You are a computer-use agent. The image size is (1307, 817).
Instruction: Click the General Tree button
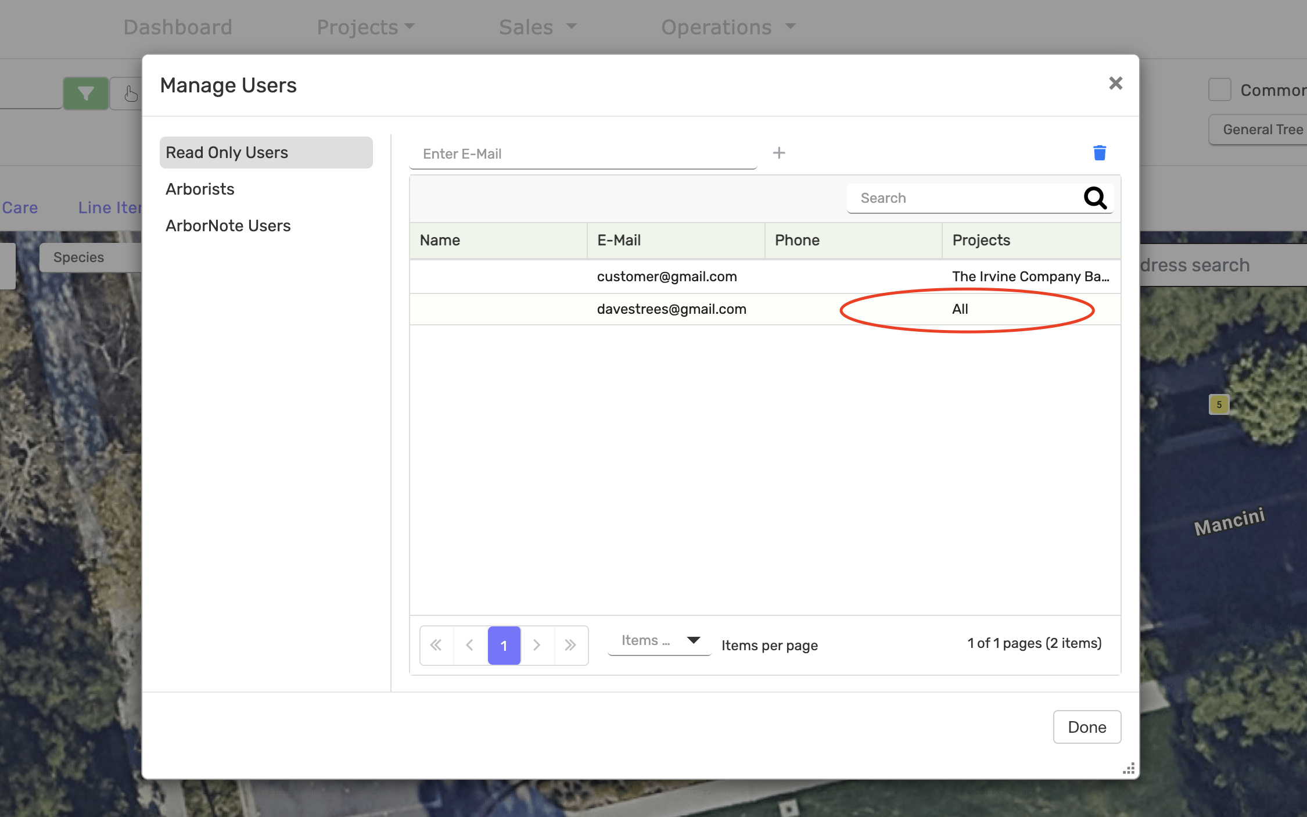click(1258, 130)
